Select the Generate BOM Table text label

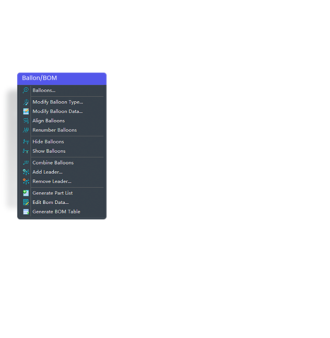click(x=56, y=212)
